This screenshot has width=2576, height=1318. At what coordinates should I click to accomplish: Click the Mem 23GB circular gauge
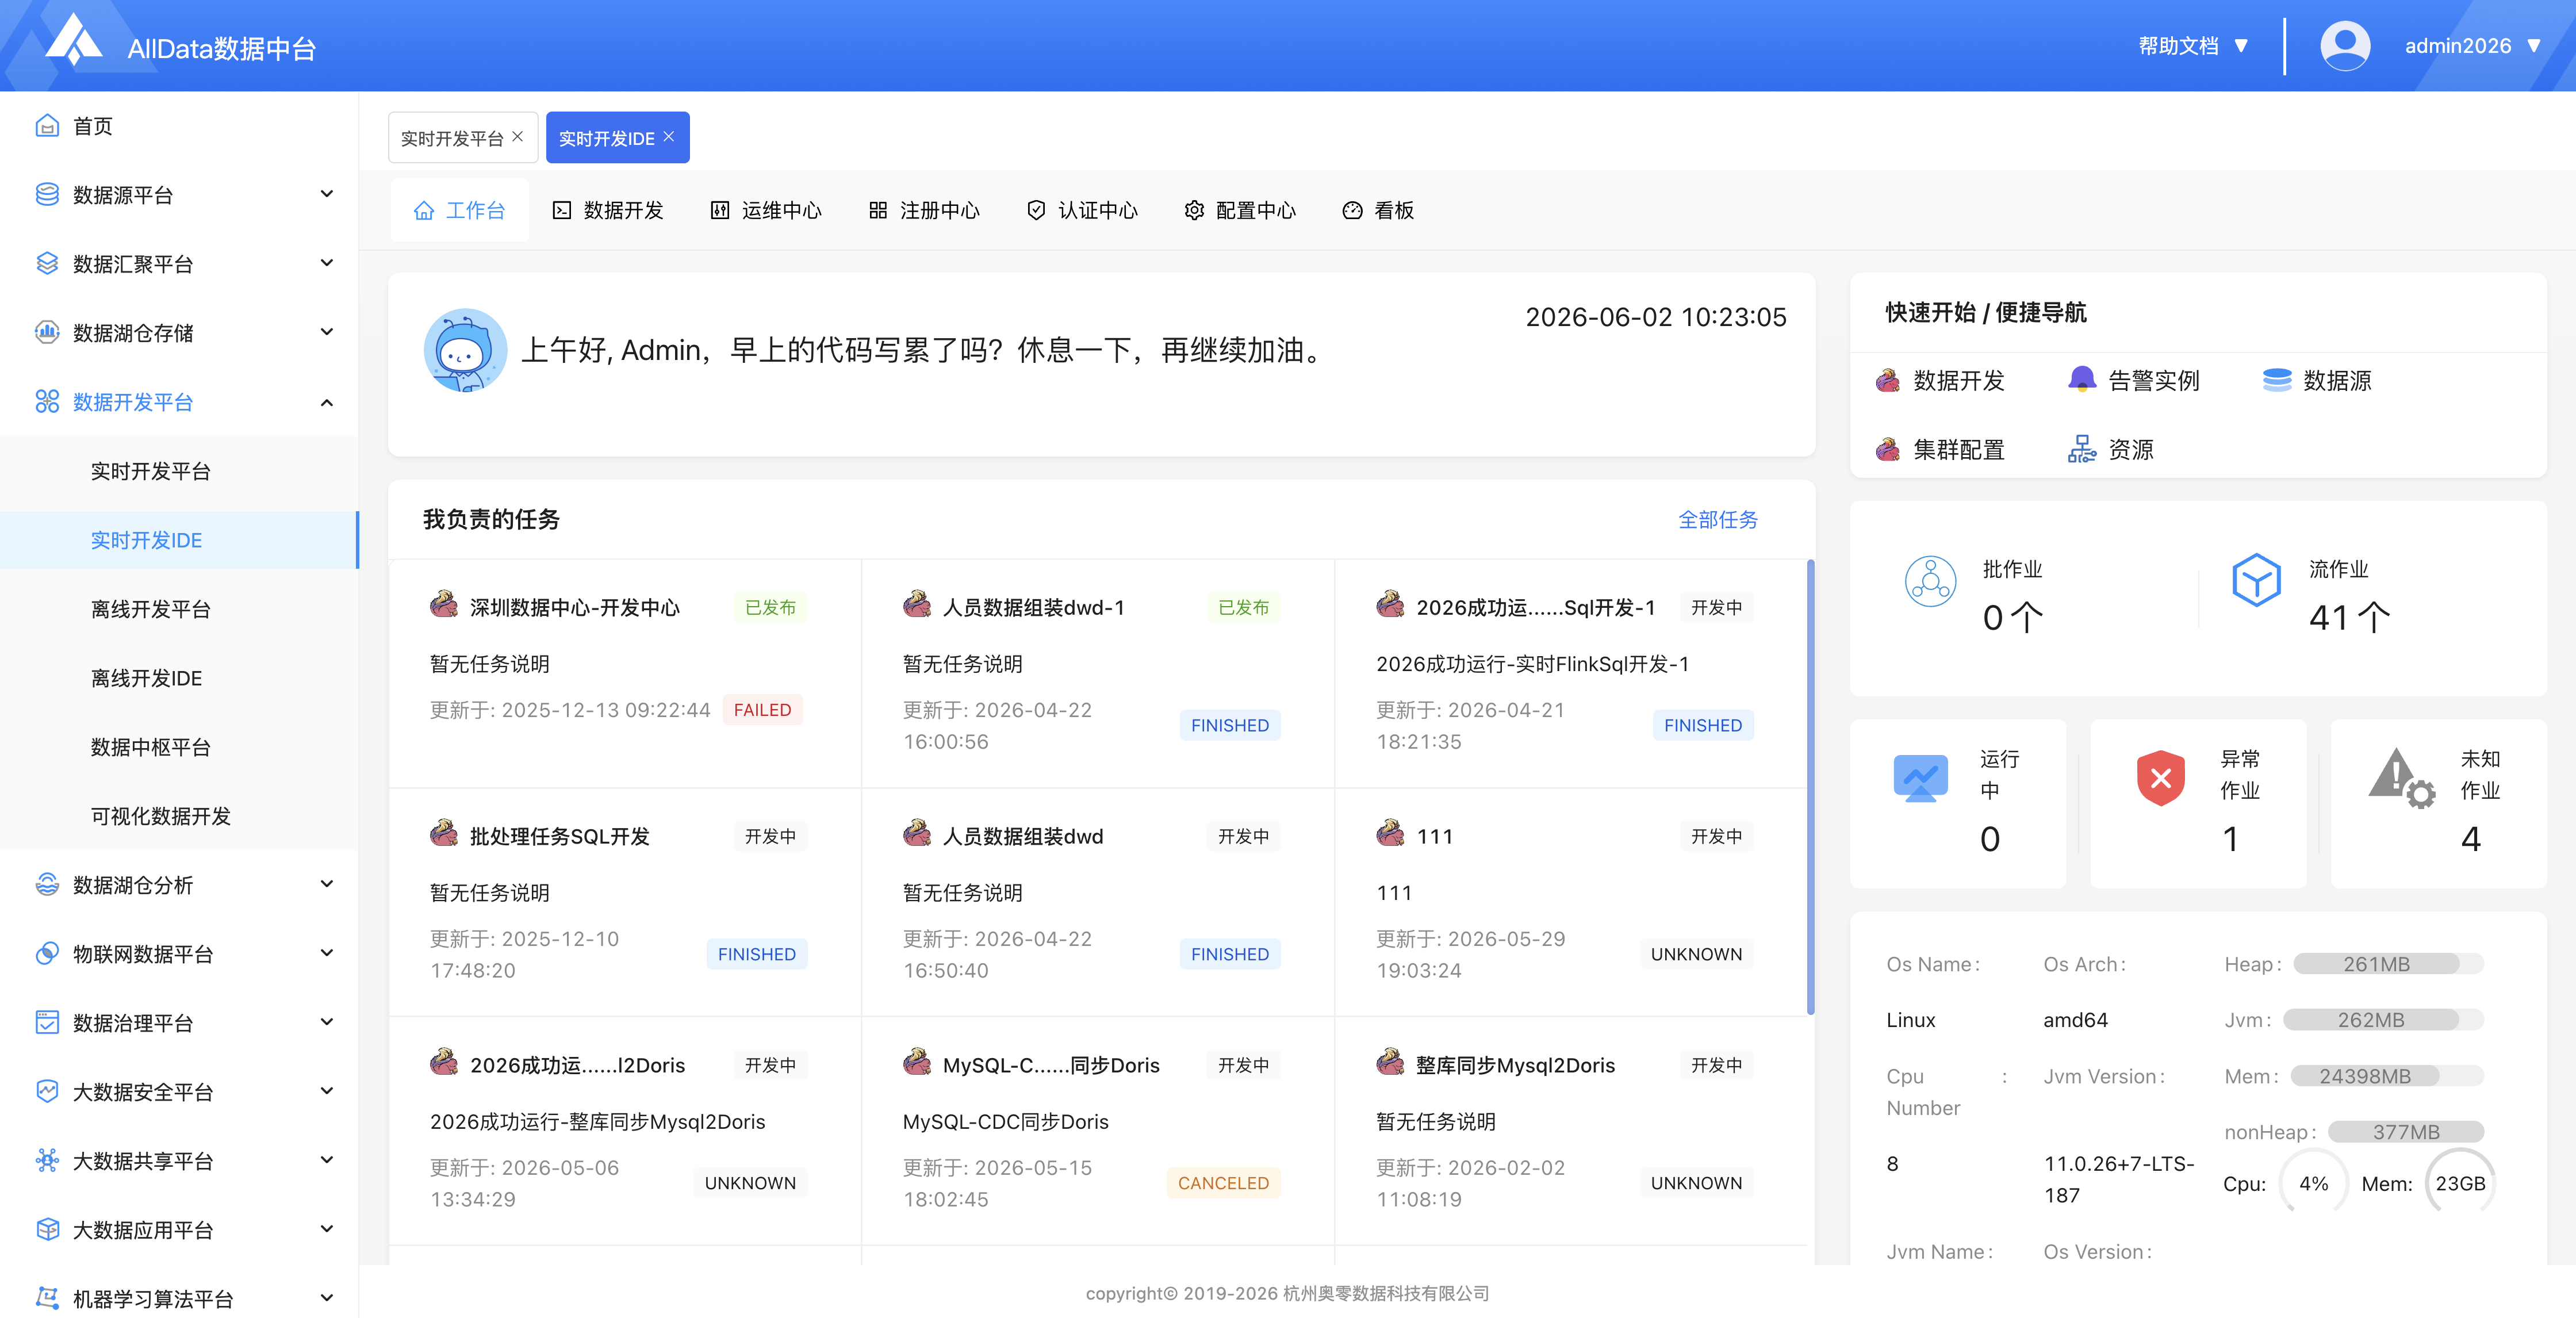[2460, 1183]
